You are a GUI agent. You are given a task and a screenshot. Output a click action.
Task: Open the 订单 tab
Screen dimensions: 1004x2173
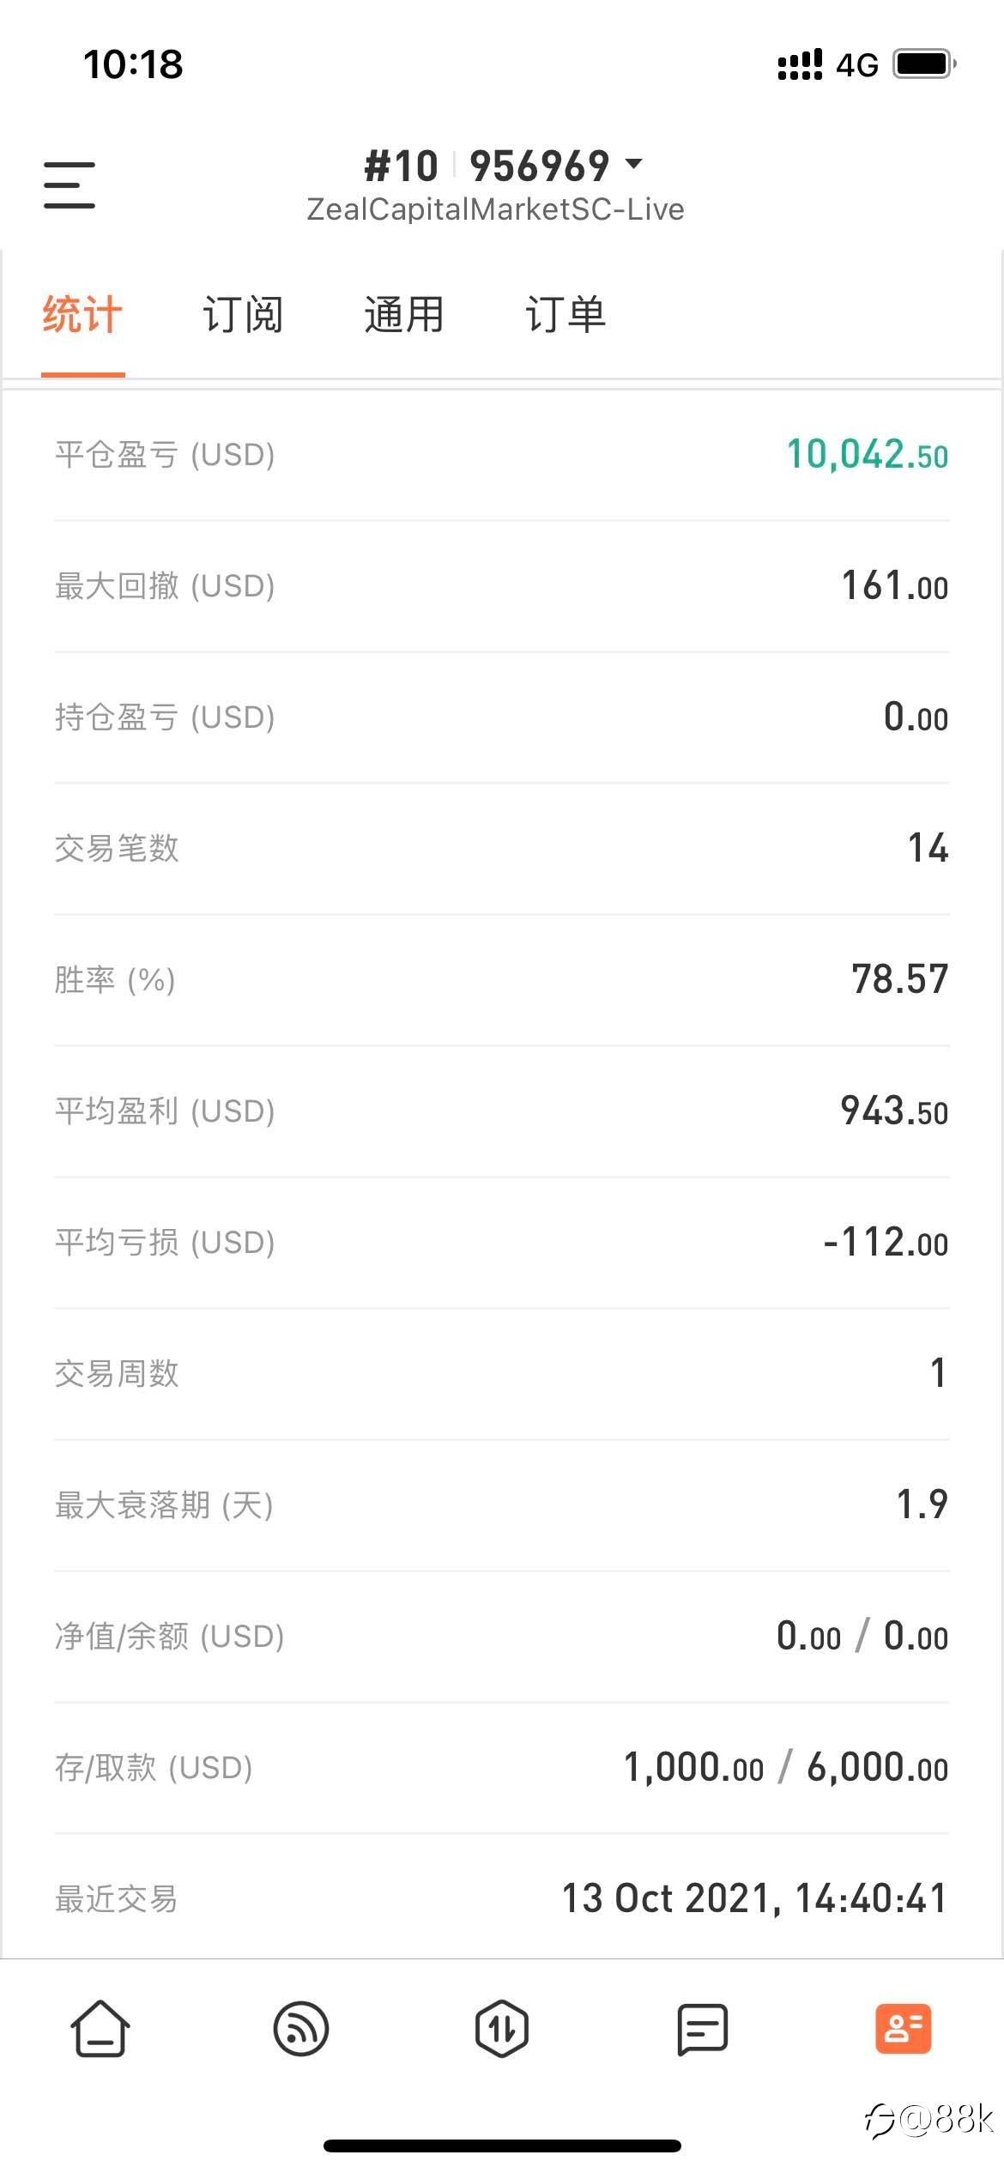[x=566, y=314]
